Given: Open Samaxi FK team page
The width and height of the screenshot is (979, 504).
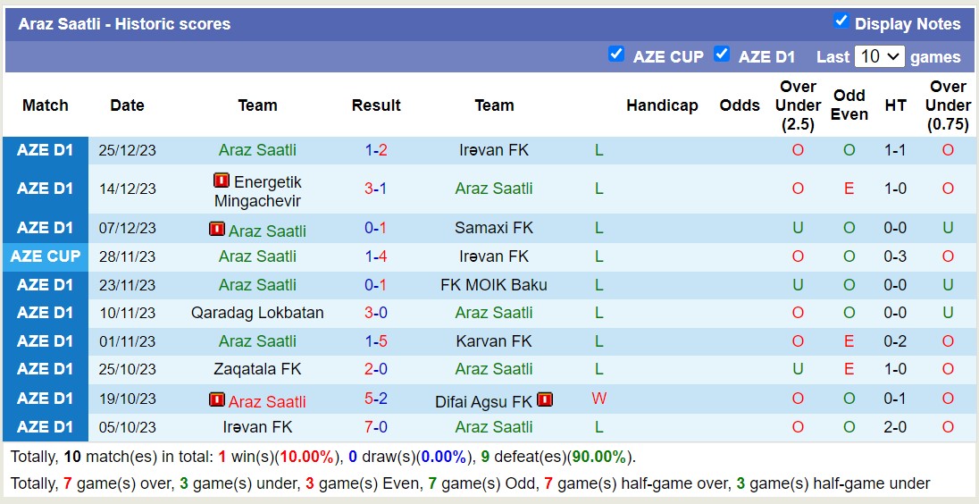Looking at the screenshot, I should (x=494, y=228).
